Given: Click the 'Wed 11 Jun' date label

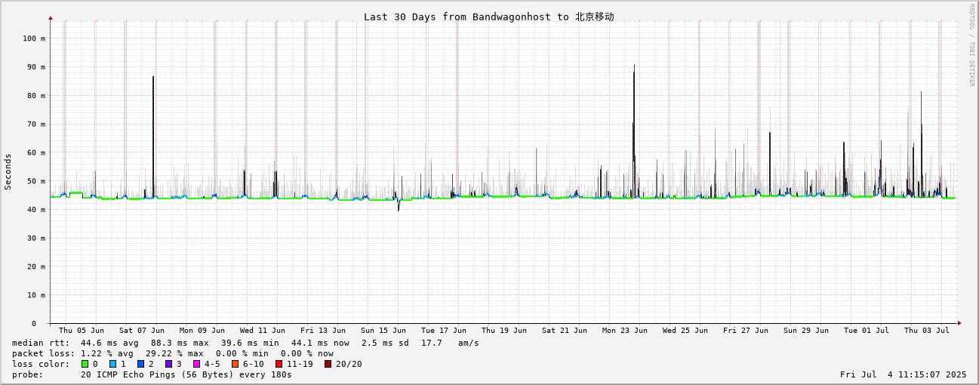Looking at the screenshot, I should click(x=263, y=330).
